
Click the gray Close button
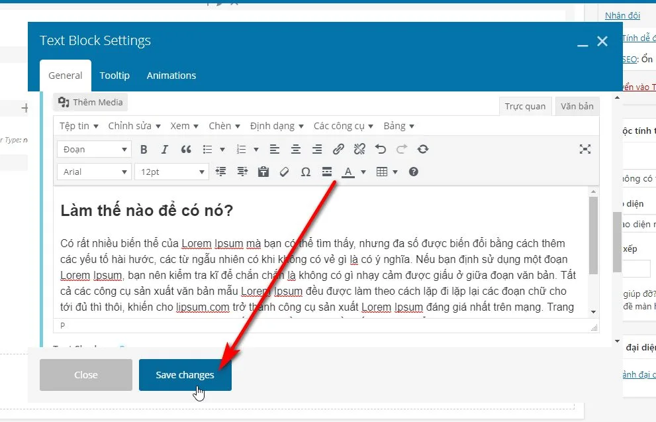[x=86, y=375]
